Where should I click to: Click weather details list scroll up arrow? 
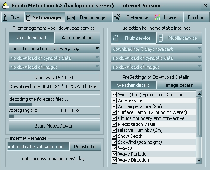[x=199, y=94]
